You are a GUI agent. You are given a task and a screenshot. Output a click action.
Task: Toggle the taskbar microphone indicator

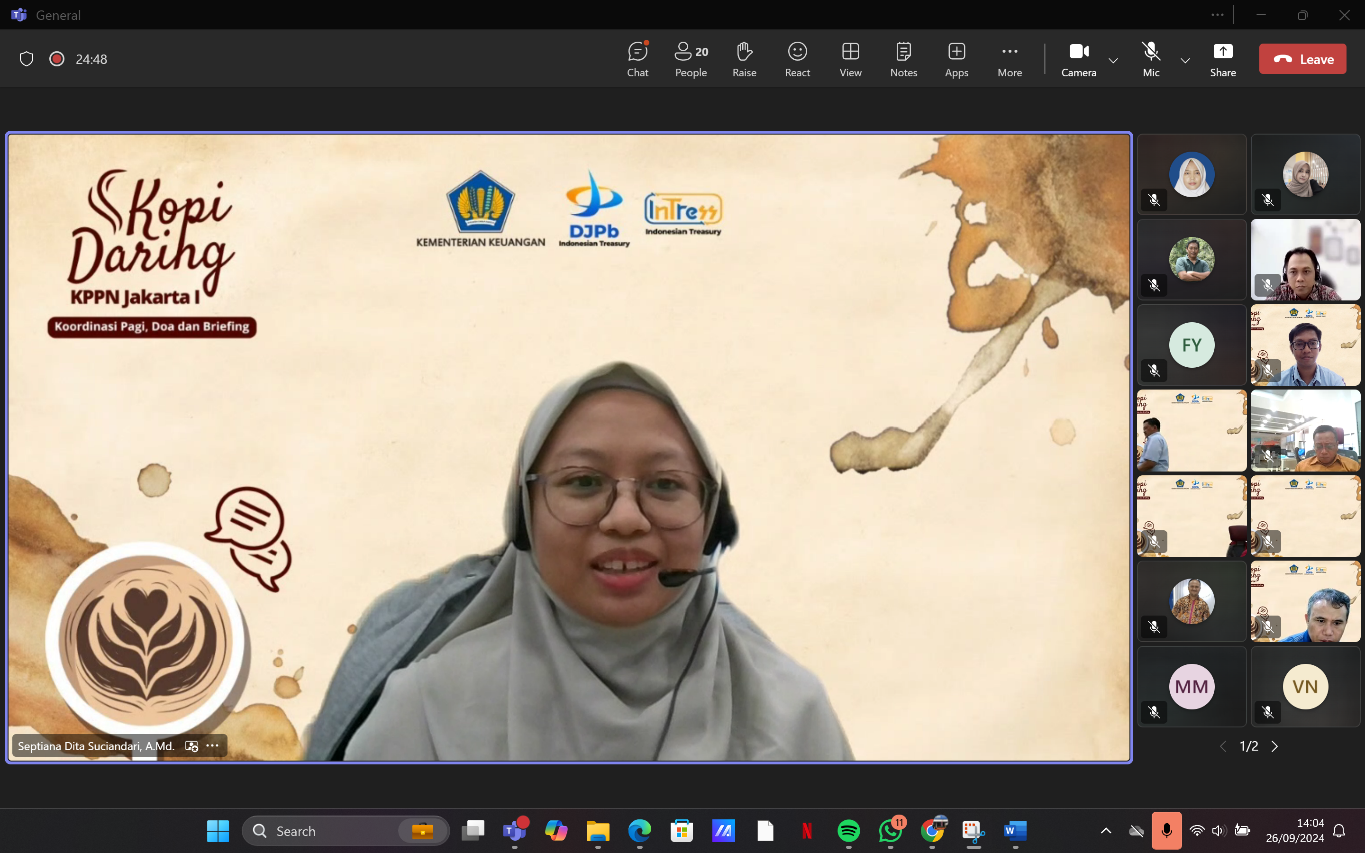click(x=1166, y=830)
